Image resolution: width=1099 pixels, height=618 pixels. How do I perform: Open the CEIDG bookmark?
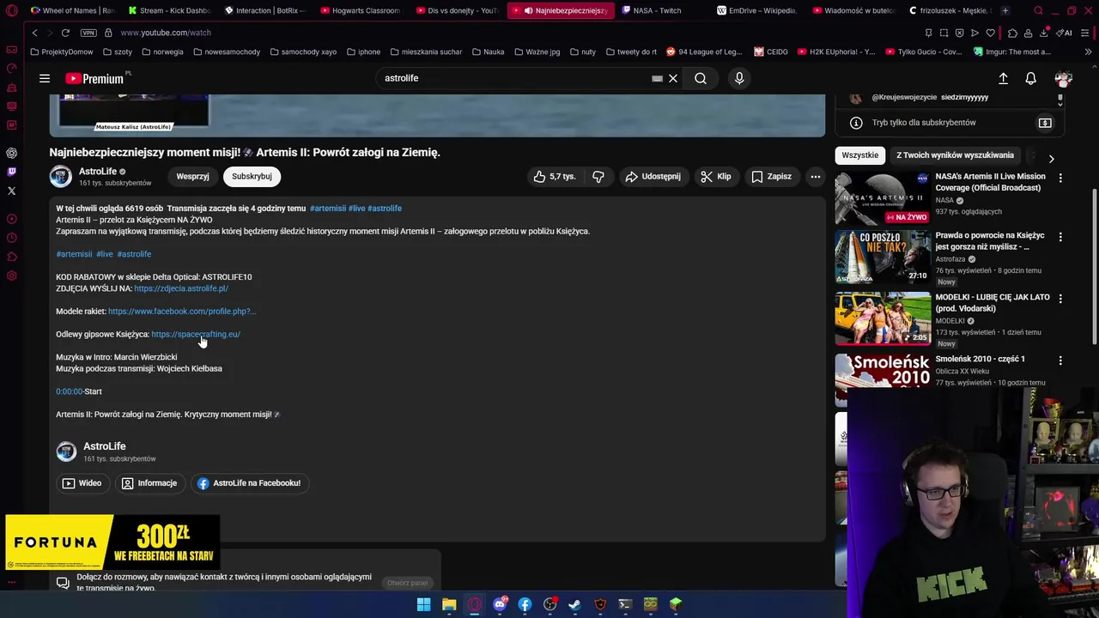point(771,51)
